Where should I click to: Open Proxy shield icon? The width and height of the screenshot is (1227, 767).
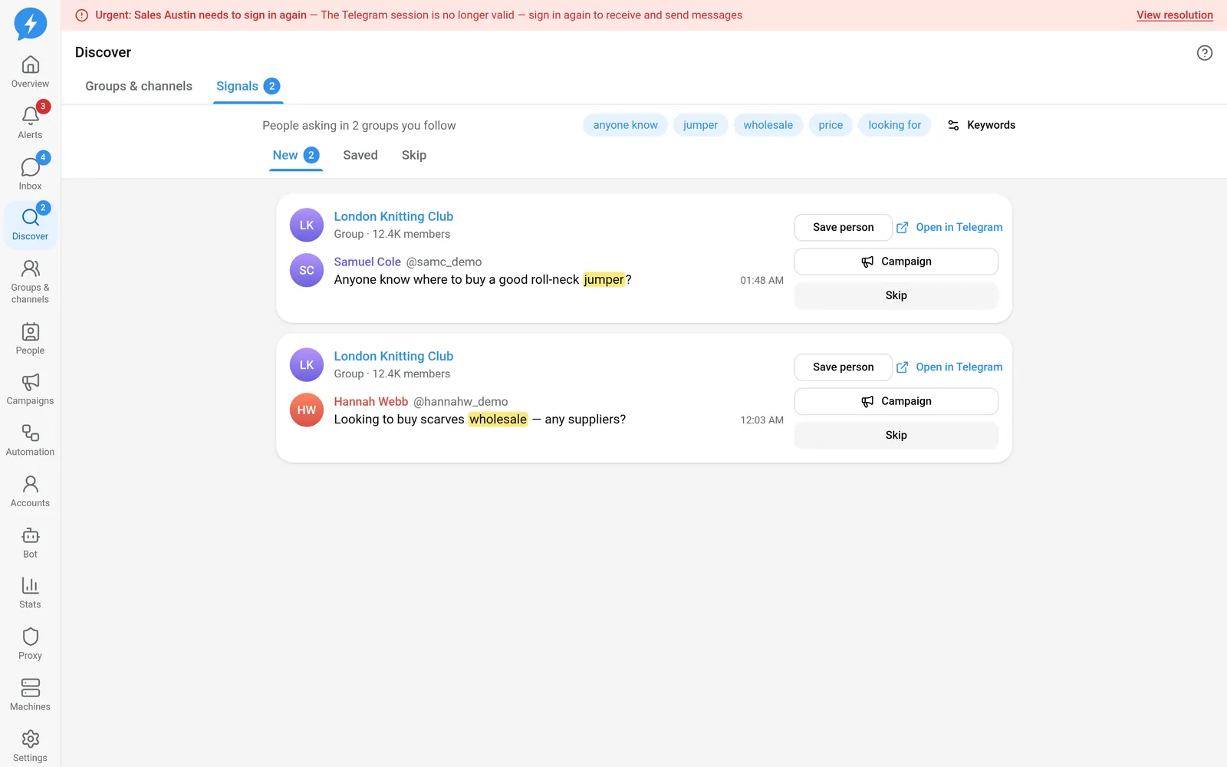(31, 644)
